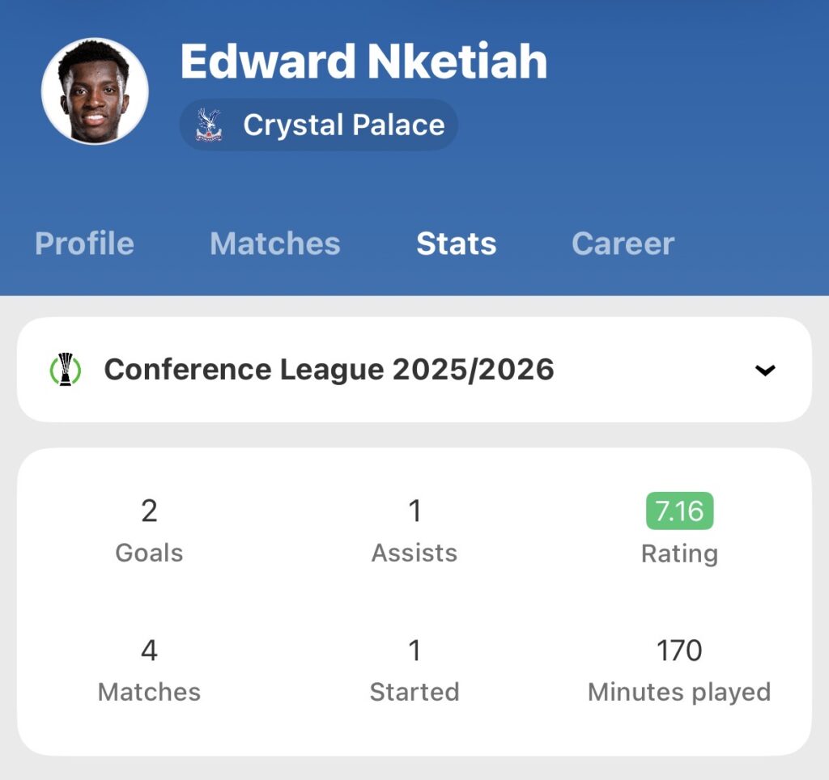
Task: Tap the Matches label in stats card
Action: [149, 692]
